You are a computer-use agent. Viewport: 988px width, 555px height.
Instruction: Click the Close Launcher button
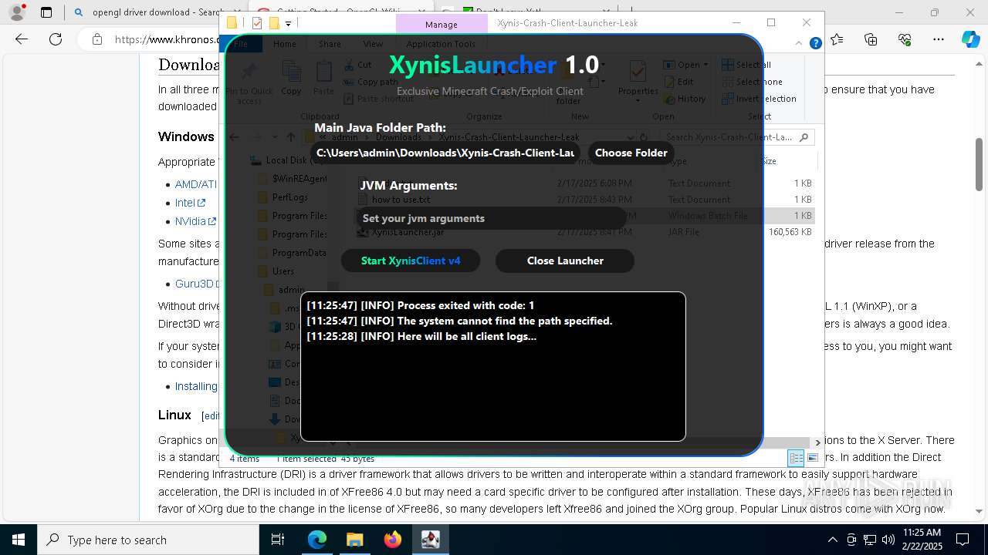tap(565, 261)
